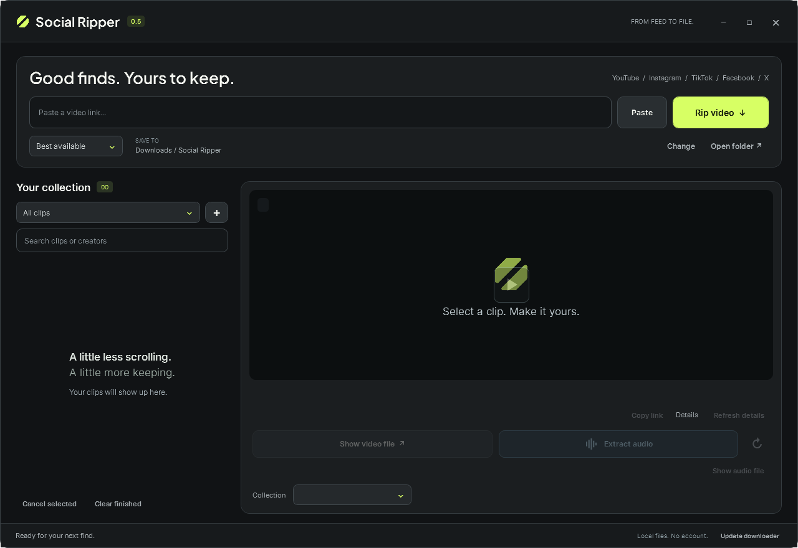The image size is (798, 548).
Task: Click Cancel selected in the collection panel
Action: pos(49,504)
